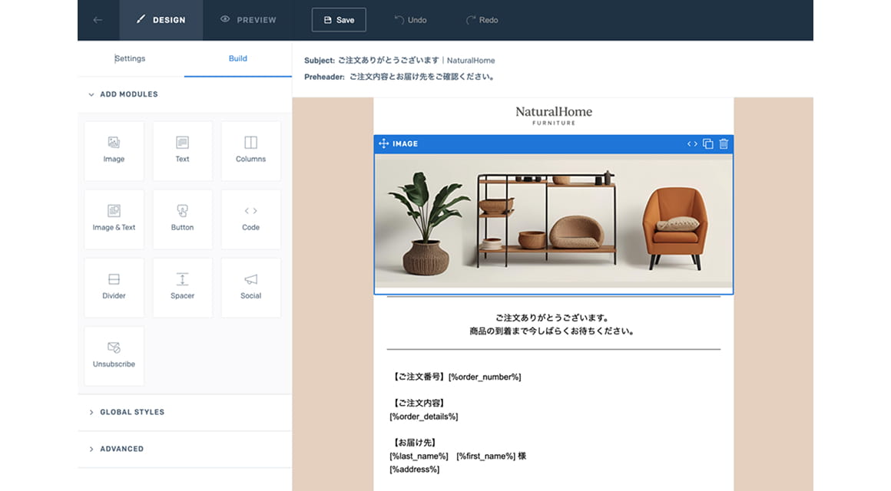
Task: Open the Settings tab
Action: pyautogui.click(x=130, y=58)
